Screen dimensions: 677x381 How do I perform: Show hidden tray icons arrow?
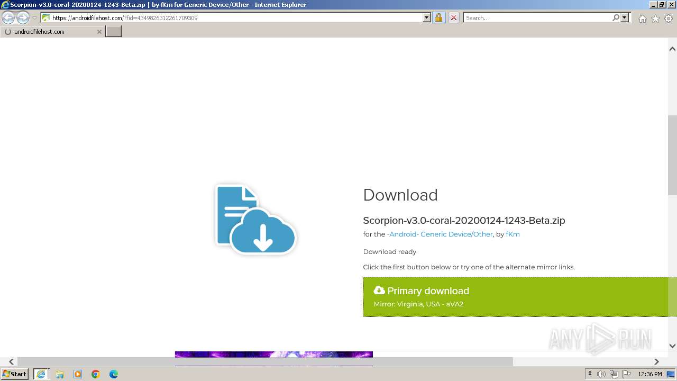(590, 374)
